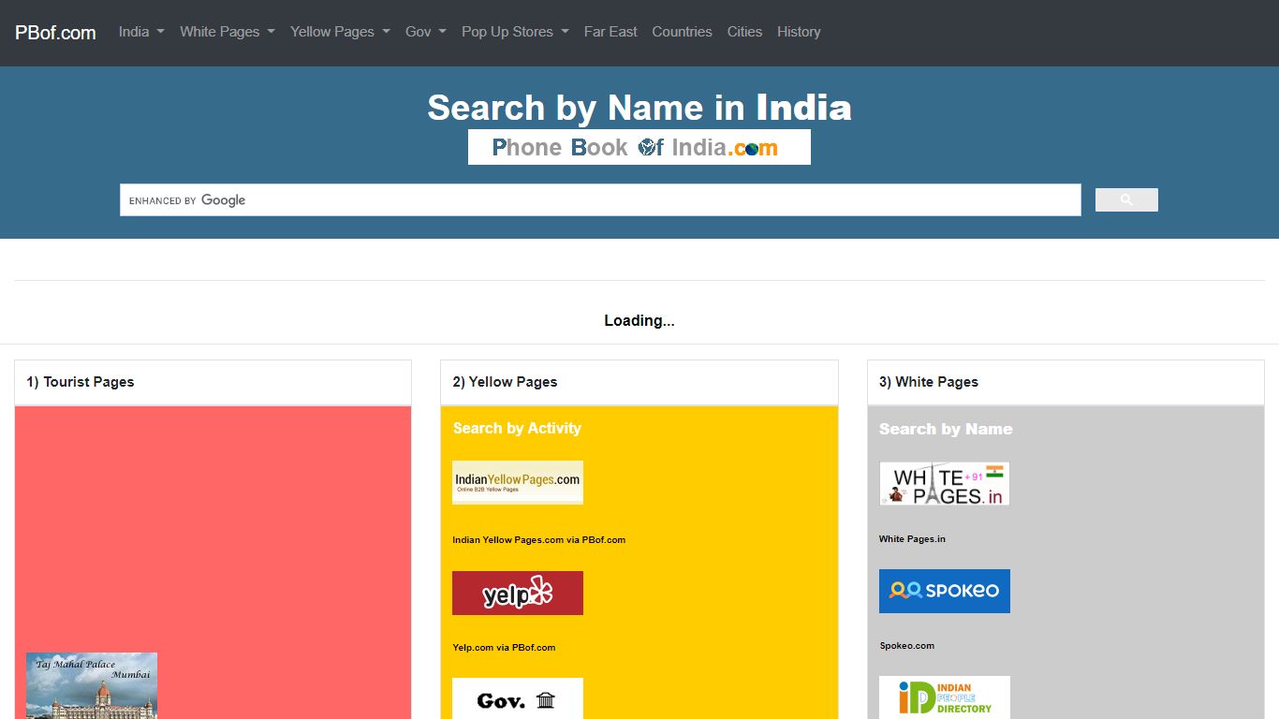
Task: Follow Indian Yellow Pages.com via PBof.com link
Action: pyautogui.click(x=539, y=540)
